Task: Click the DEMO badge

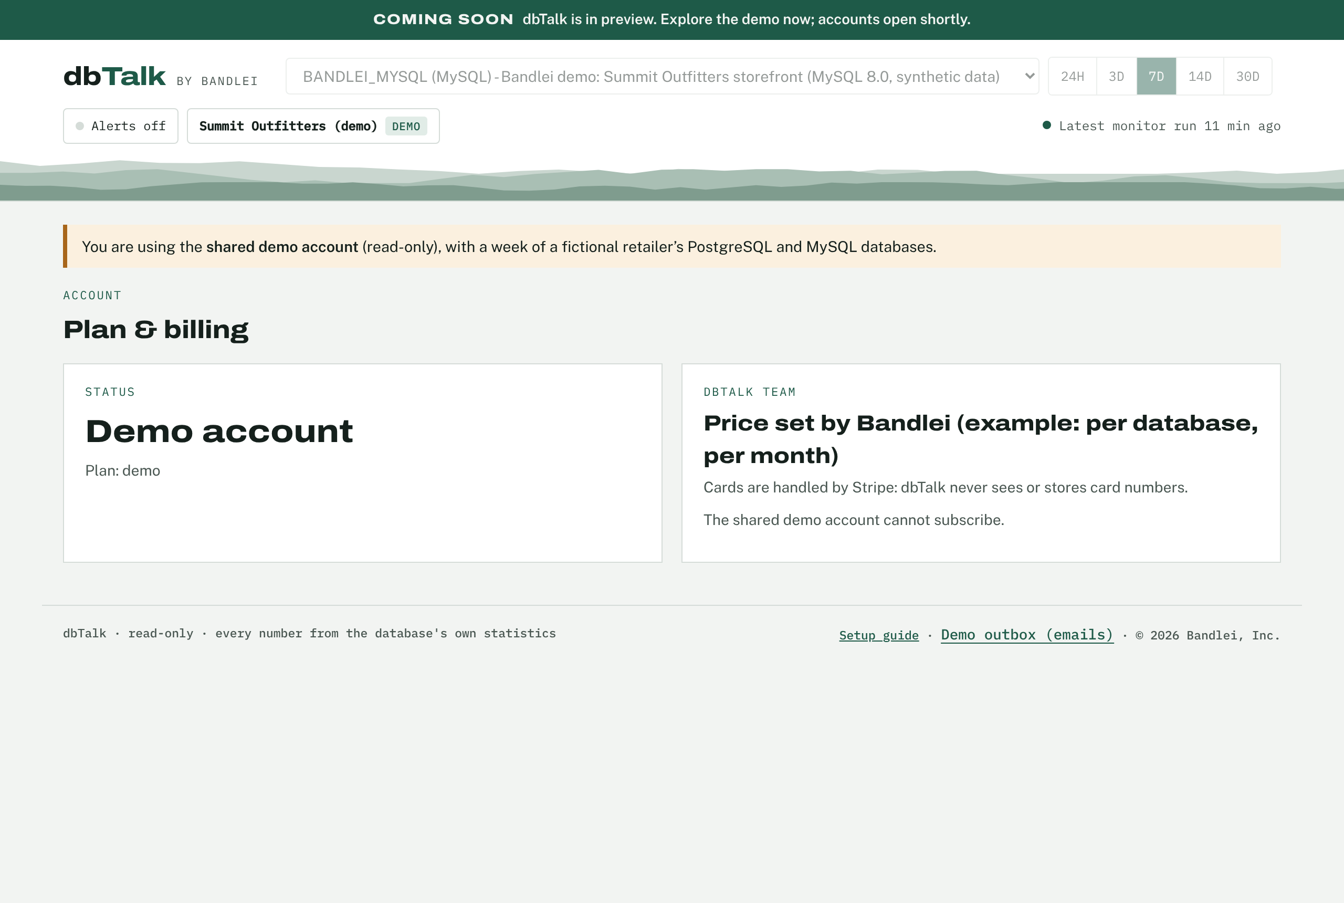Action: 406,126
